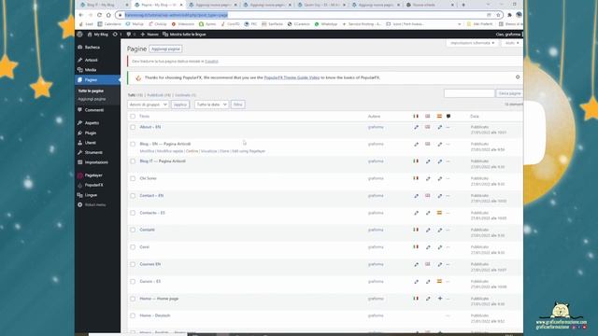Click the comments bubble column header
The image size is (598, 336).
pyautogui.click(x=448, y=116)
